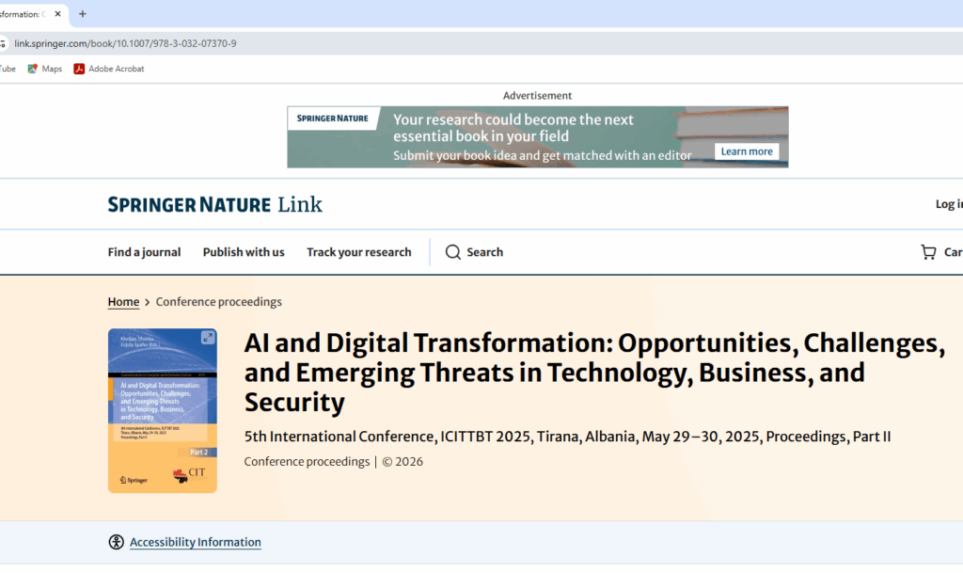Click the Conference proceedings breadcrumb
The height and width of the screenshot is (573, 963).
click(x=218, y=302)
